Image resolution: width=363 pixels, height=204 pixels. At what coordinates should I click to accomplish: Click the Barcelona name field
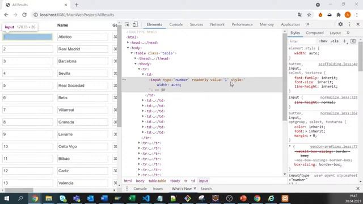coord(83,61)
